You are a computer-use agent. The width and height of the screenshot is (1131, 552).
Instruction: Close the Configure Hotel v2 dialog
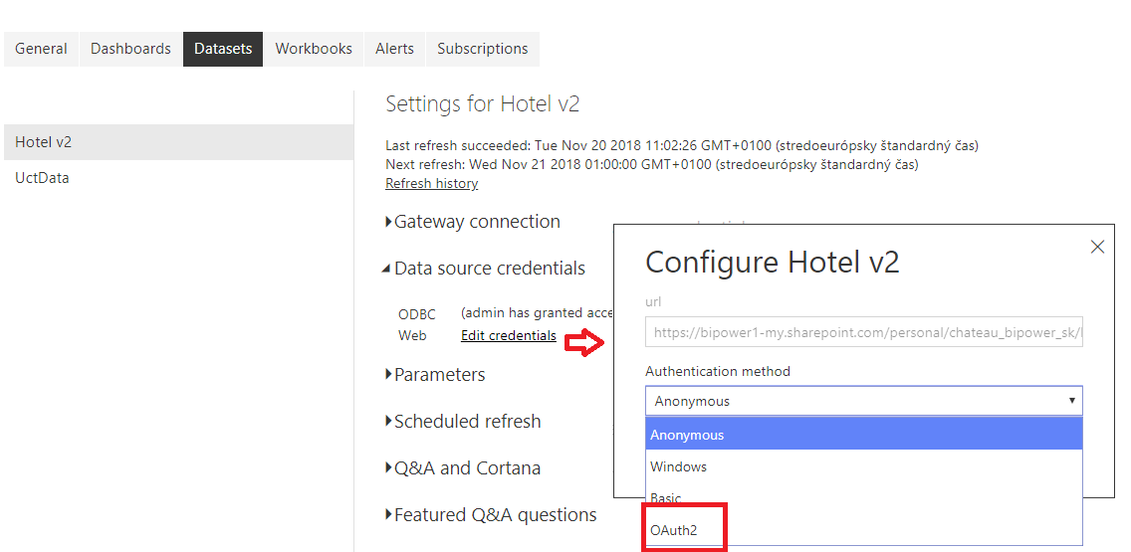[x=1097, y=248]
